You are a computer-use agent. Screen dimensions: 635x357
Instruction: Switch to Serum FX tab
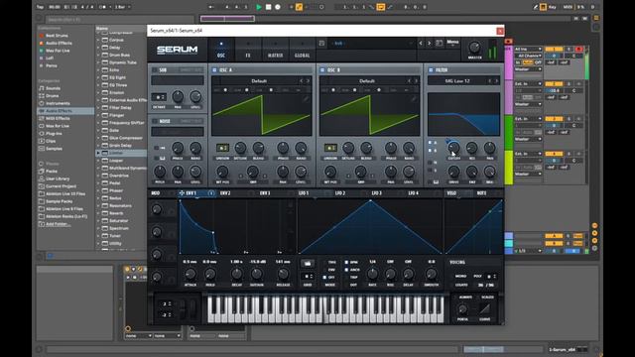click(248, 50)
